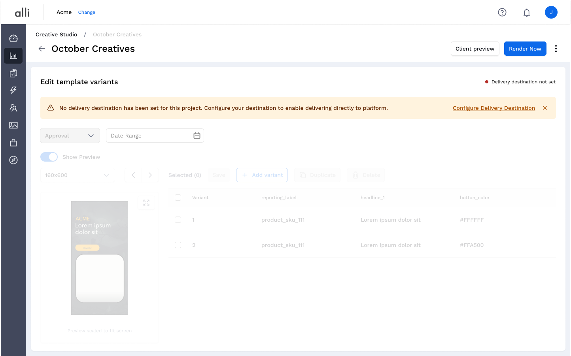Dismiss the delivery destination warning banner
571x356 pixels.
pos(545,108)
